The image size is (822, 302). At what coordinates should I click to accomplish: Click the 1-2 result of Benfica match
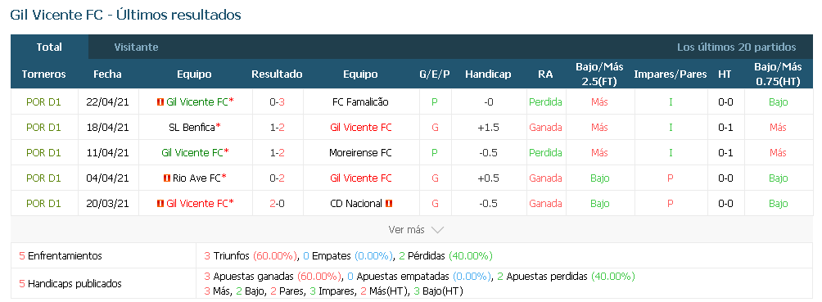point(278,128)
